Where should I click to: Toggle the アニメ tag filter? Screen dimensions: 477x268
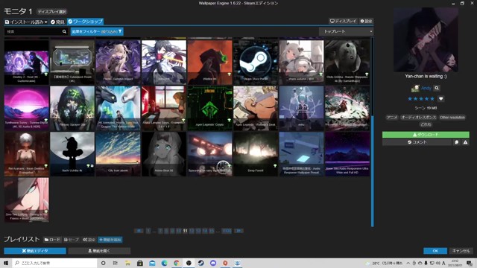[392, 118]
